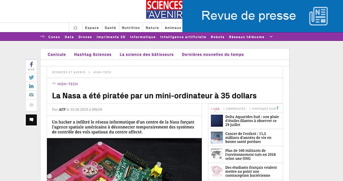The width and height of the screenshot is (343, 181).
Task: Switch to the Commentés tab
Action: point(234,109)
